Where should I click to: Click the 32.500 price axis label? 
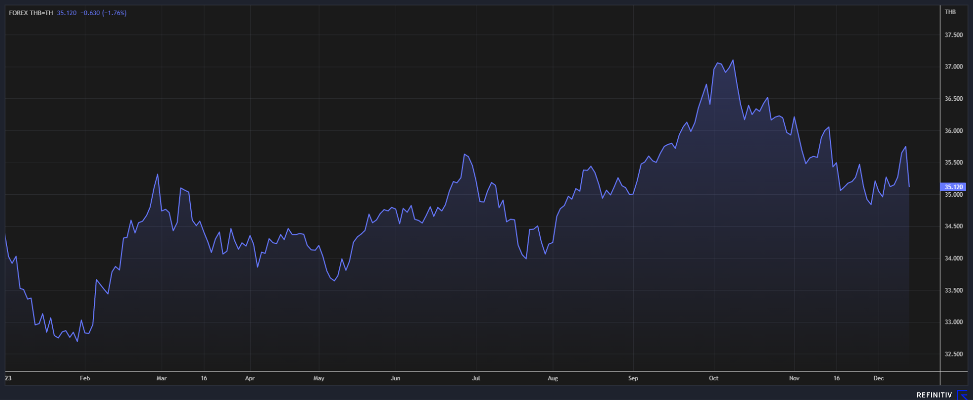tap(954, 354)
